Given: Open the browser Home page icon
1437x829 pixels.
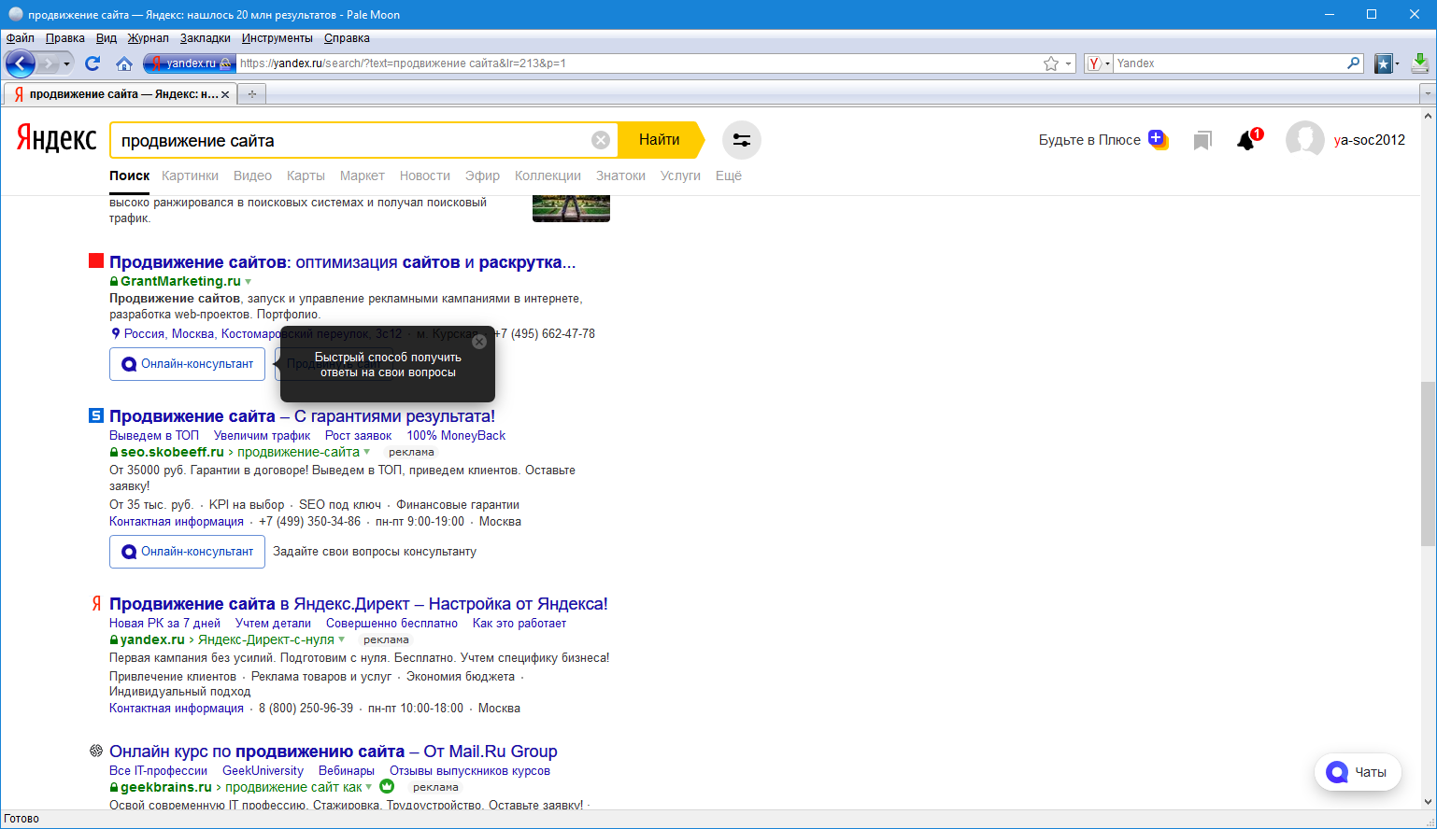Looking at the screenshot, I should [124, 63].
